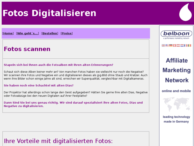Click 'Affiliate Marketing Network' ad text
Screen dimensions: 194x146
tap(177, 70)
